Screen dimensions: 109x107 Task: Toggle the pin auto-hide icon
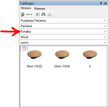coord(101,3)
